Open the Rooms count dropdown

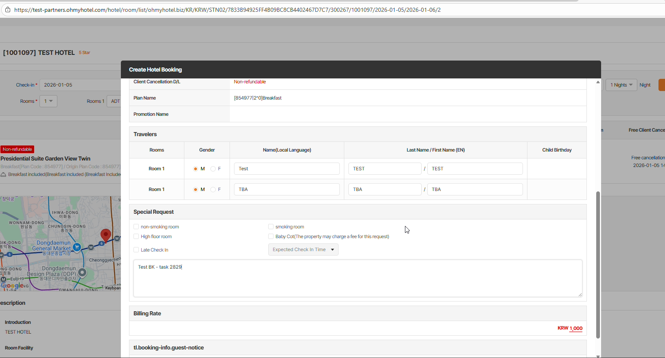(48, 101)
